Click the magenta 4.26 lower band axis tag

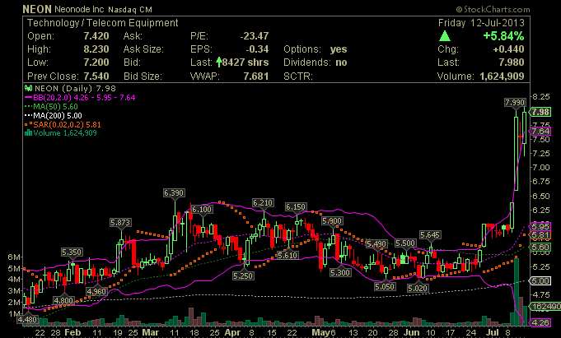coord(540,322)
